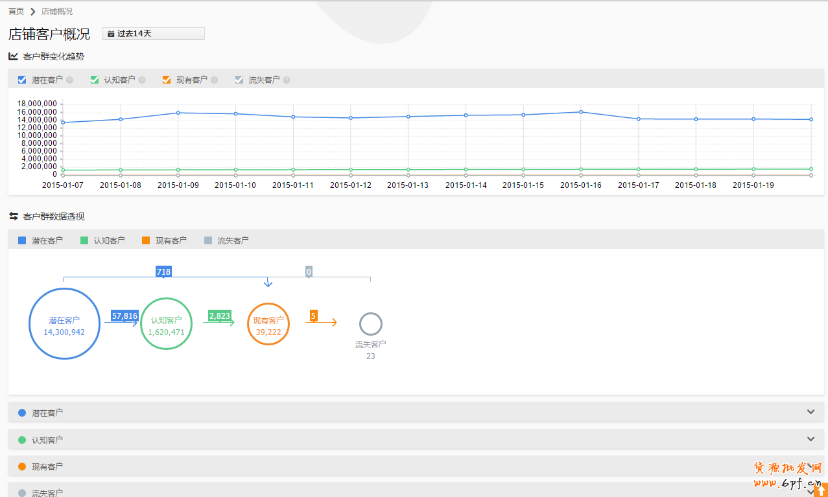Open the 过去14天 date range dropdown
This screenshot has height=497, width=828.
153,34
